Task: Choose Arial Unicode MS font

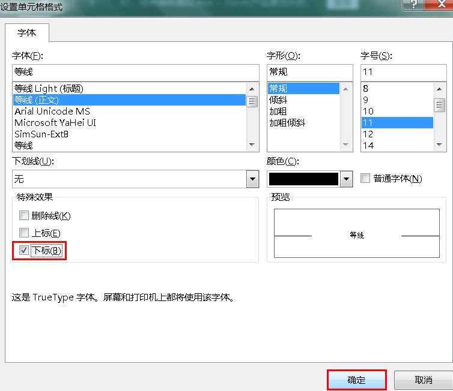Action: click(129, 112)
